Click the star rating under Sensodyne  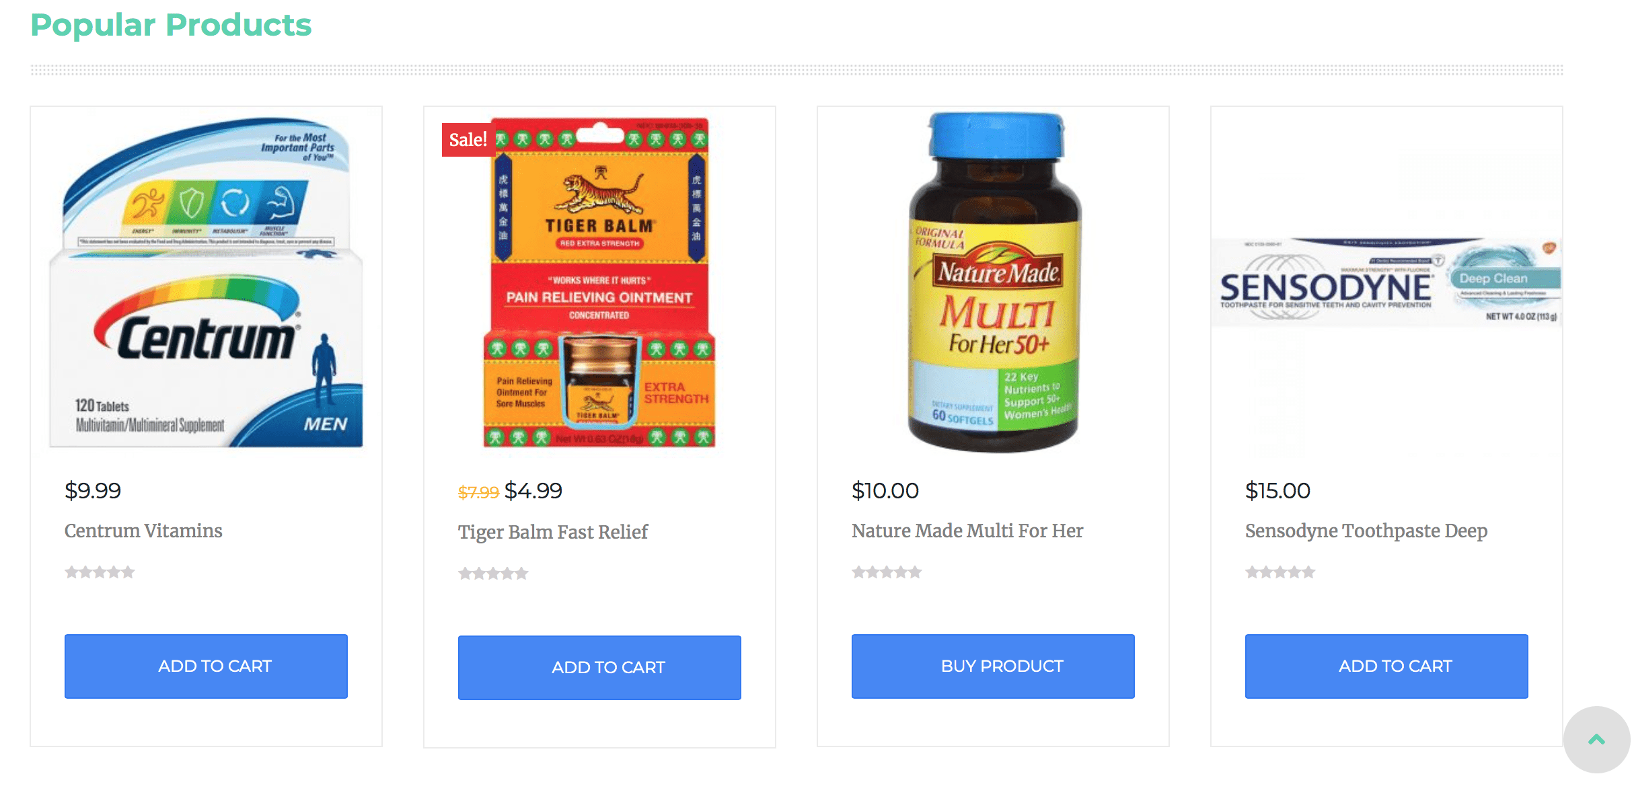click(1280, 572)
